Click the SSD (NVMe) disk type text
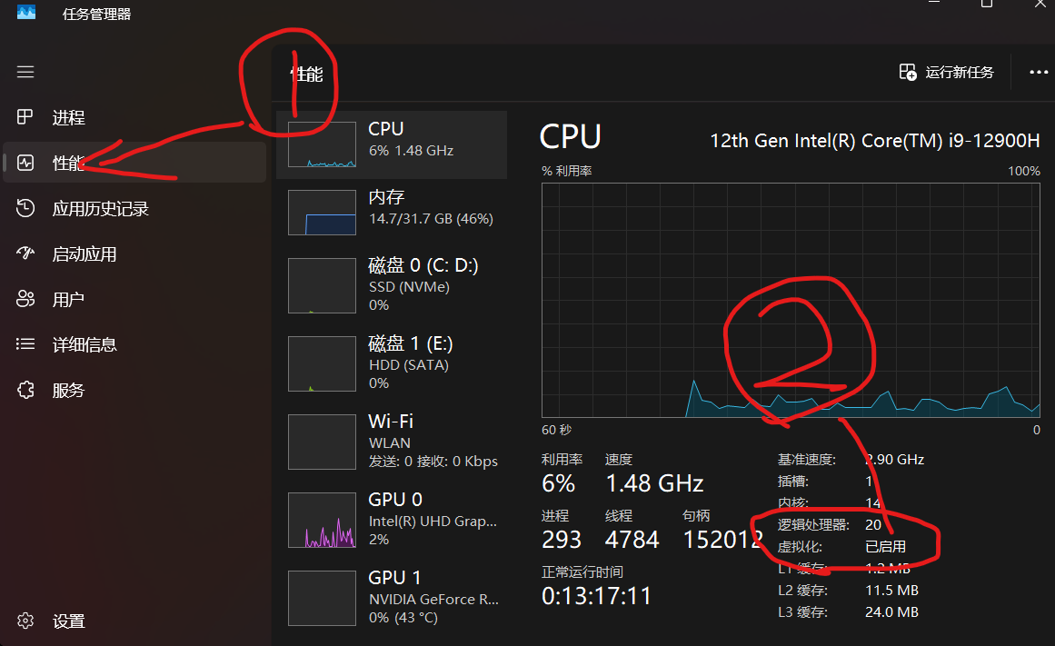This screenshot has width=1055, height=646. pos(409,287)
